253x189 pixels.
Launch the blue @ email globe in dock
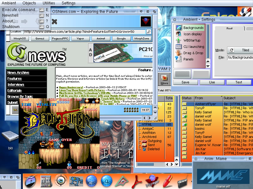pyautogui.click(x=107, y=181)
